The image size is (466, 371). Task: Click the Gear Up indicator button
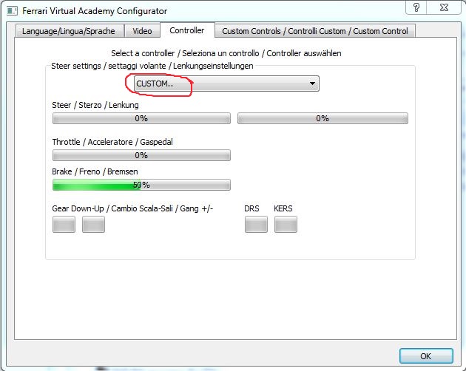93,225
